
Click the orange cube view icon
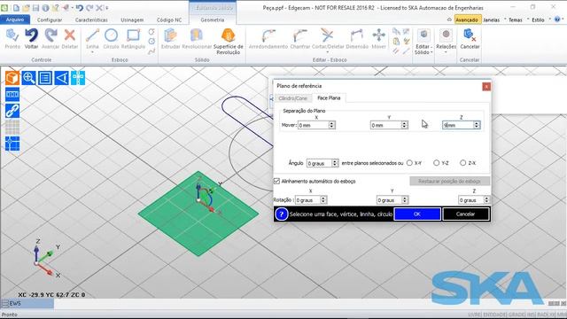[12, 78]
